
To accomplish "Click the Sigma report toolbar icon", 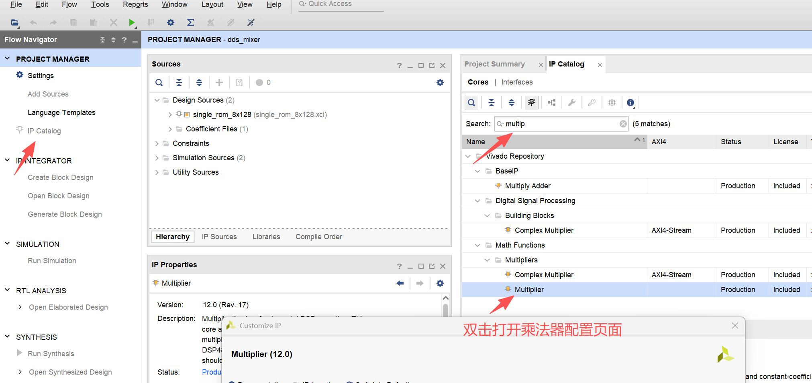I will [x=190, y=23].
